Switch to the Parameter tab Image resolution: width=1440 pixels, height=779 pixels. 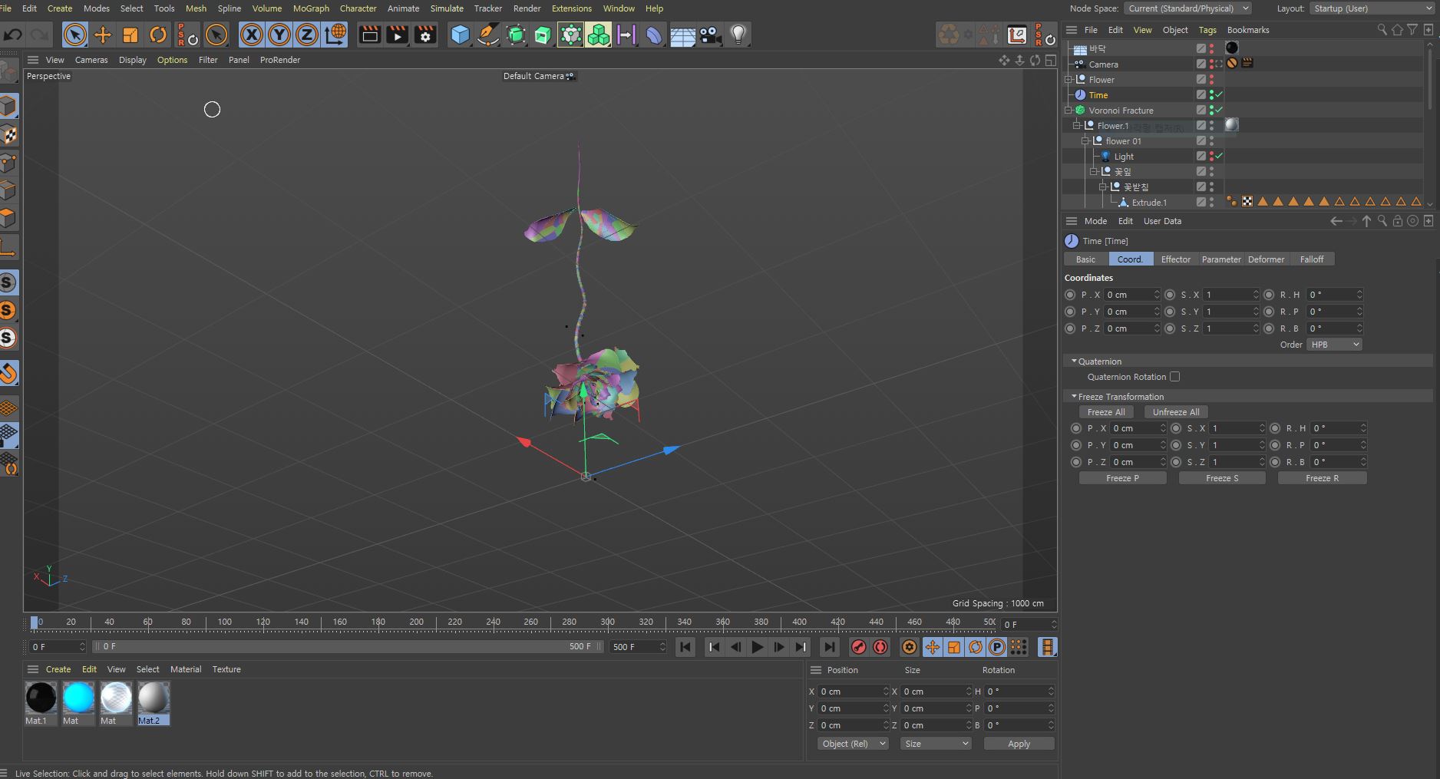pos(1220,259)
